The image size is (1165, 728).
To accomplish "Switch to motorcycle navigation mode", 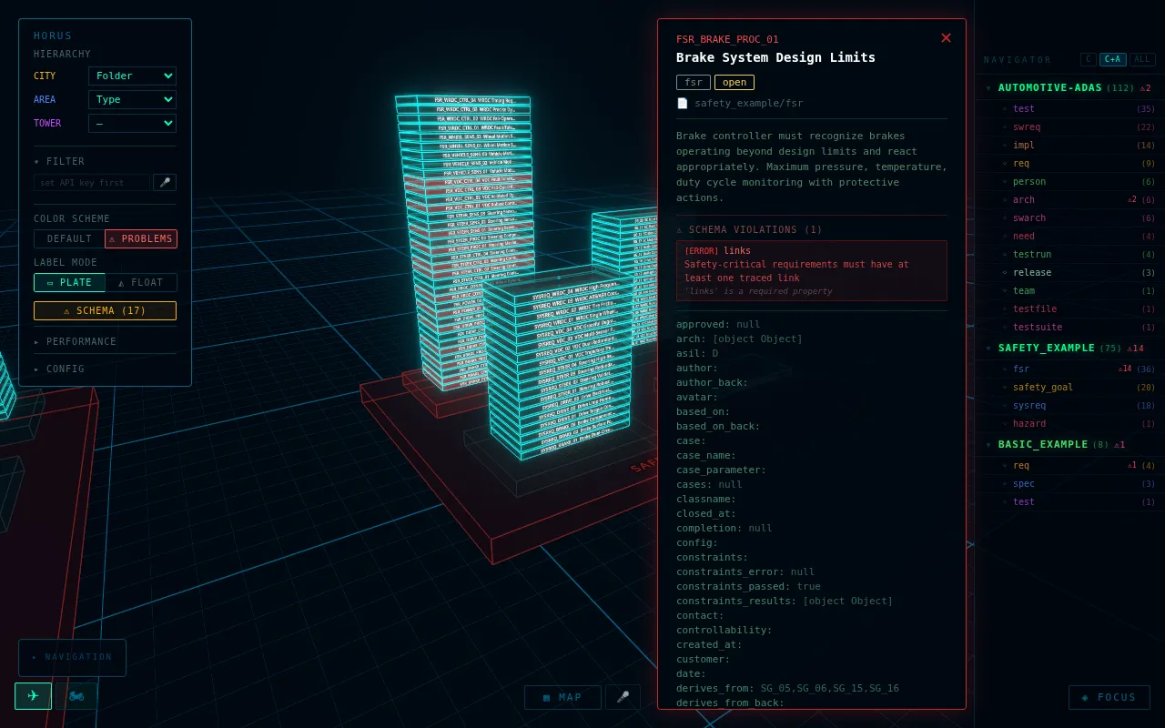I will coord(76,696).
